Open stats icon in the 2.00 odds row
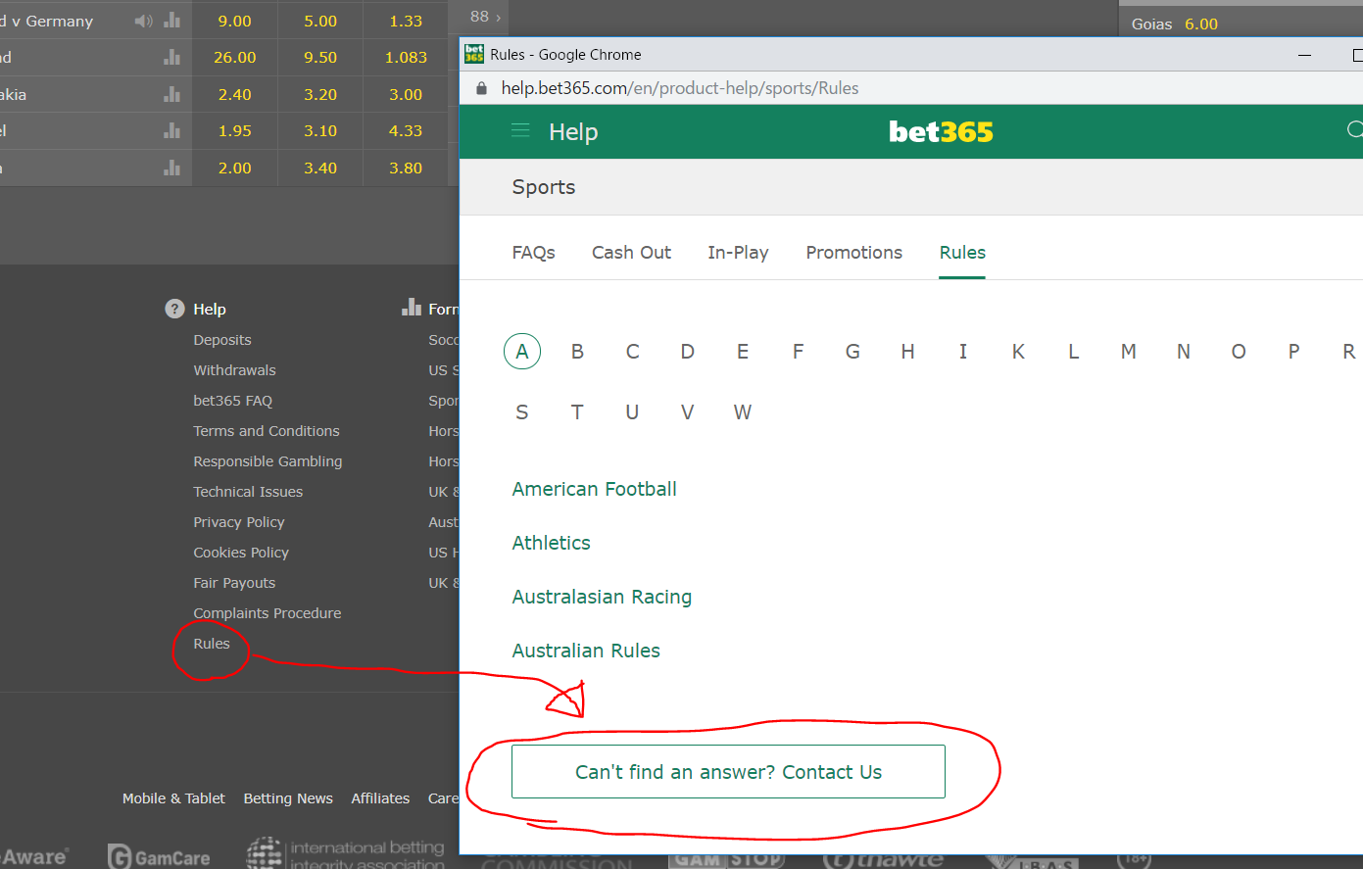The height and width of the screenshot is (869, 1363). point(172,168)
